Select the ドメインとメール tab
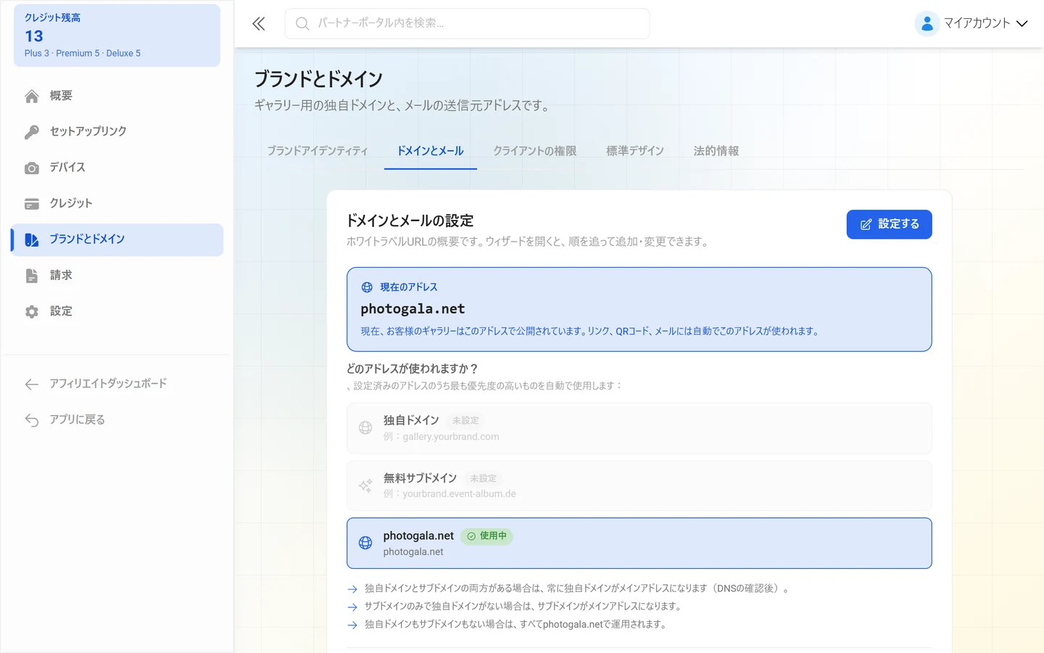 [x=431, y=151]
